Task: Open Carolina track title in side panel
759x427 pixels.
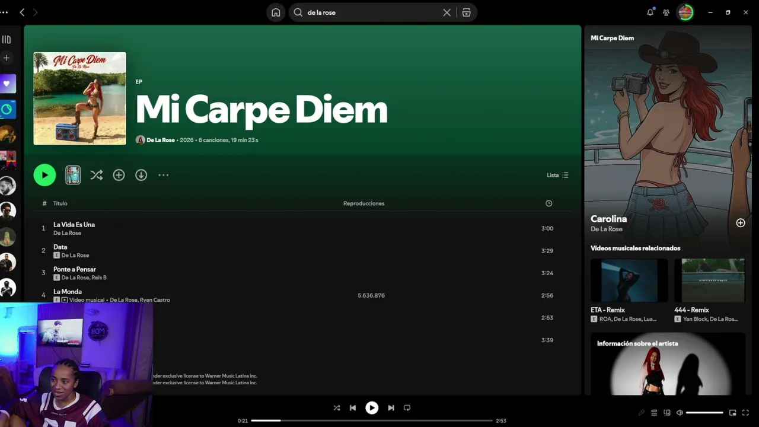Action: [608, 219]
